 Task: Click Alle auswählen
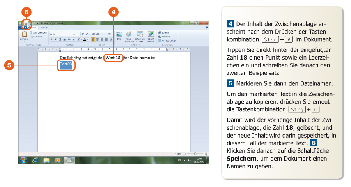tap(168, 41)
